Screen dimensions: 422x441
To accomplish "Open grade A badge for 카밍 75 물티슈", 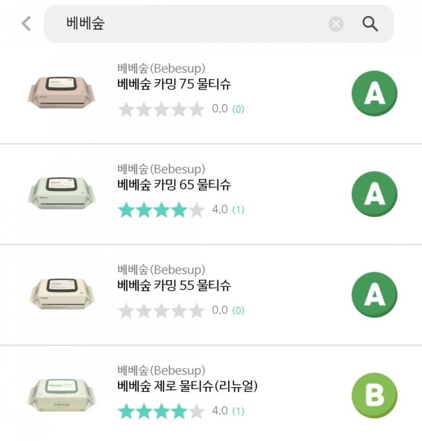I will point(375,93).
